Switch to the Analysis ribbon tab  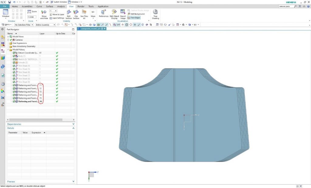pos(61,6)
